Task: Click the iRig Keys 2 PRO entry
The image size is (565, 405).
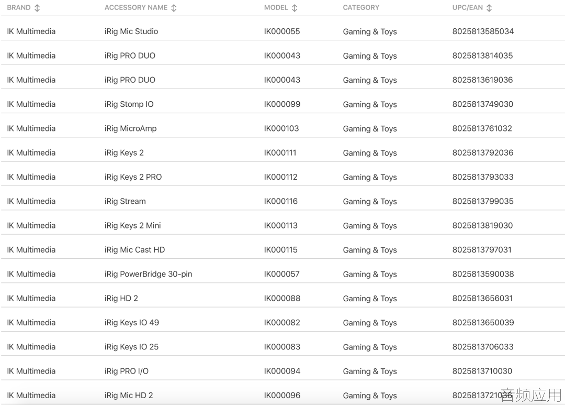Action: (133, 177)
